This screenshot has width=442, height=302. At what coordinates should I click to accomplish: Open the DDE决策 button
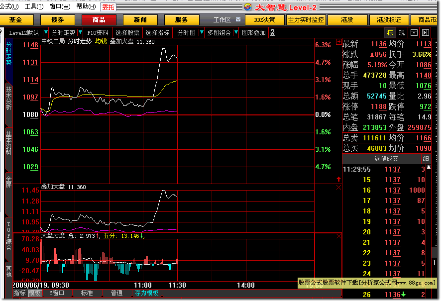(x=264, y=20)
